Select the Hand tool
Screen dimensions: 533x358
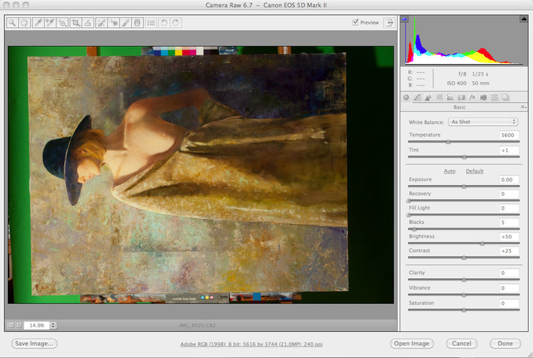[24, 22]
